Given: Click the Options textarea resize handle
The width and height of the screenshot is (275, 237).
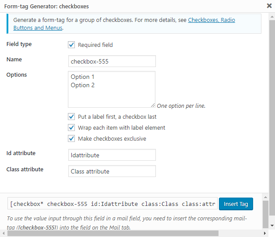Looking at the screenshot, I should click(x=153, y=105).
